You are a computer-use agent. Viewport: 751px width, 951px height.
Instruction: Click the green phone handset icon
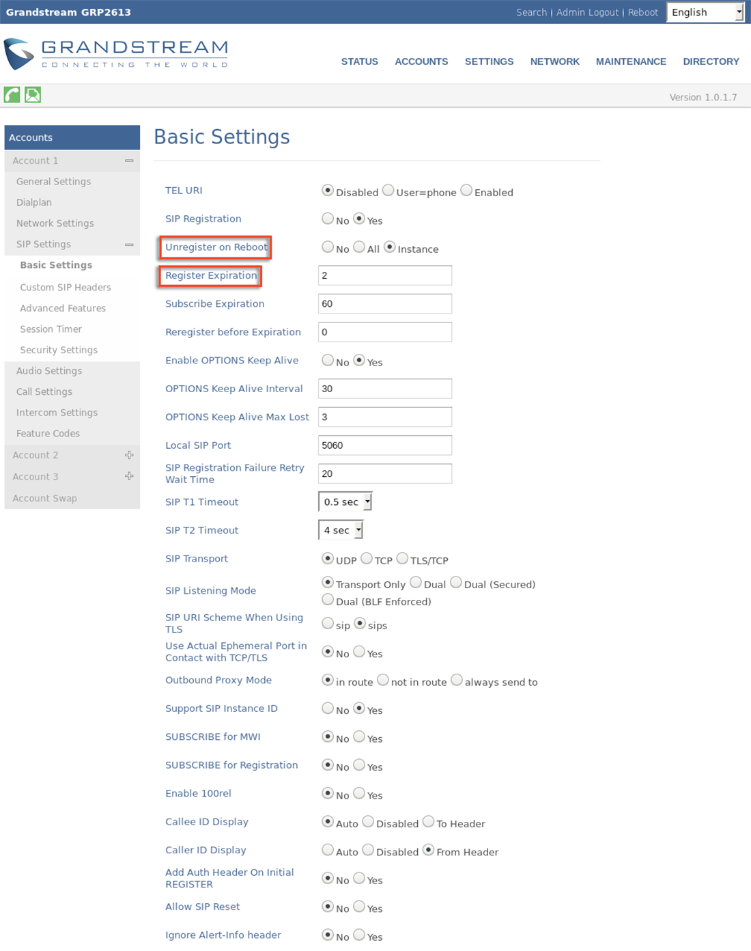12,95
